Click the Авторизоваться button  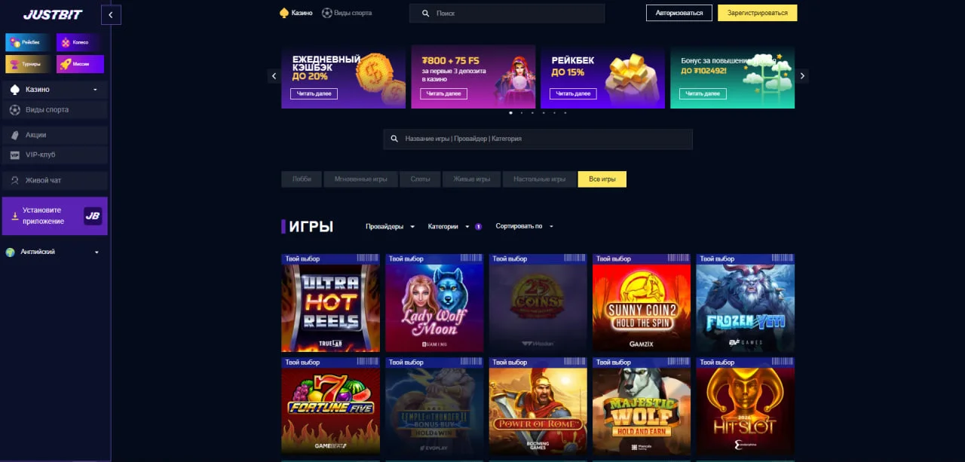(x=679, y=13)
